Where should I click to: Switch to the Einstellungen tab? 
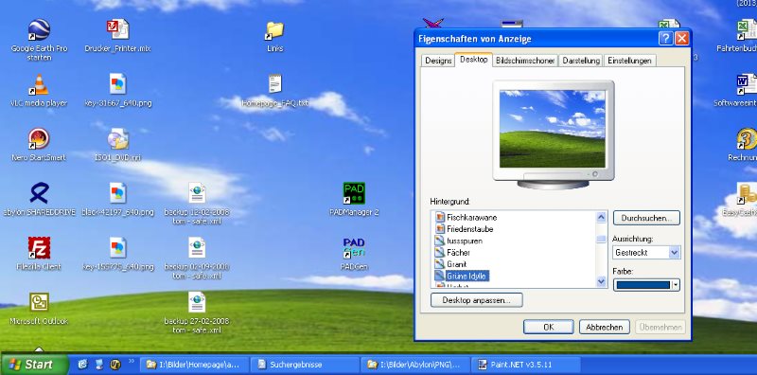(x=629, y=61)
